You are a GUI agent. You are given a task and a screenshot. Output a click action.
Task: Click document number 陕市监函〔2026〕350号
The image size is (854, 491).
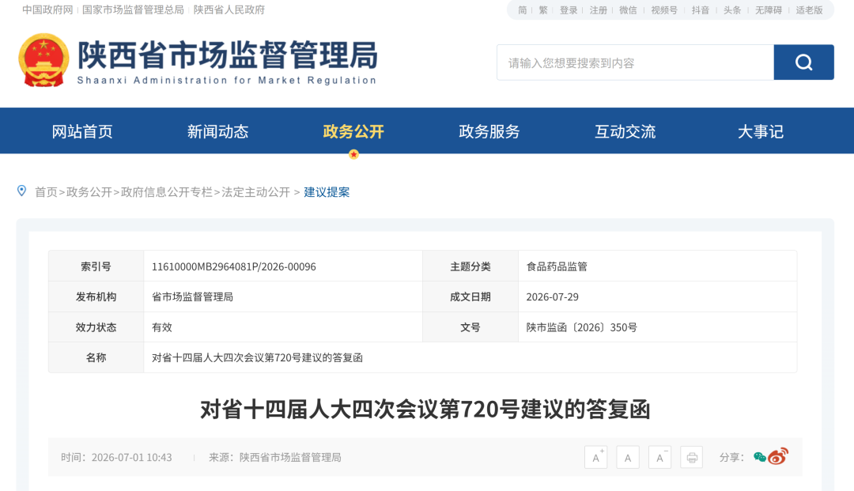pyautogui.click(x=582, y=327)
